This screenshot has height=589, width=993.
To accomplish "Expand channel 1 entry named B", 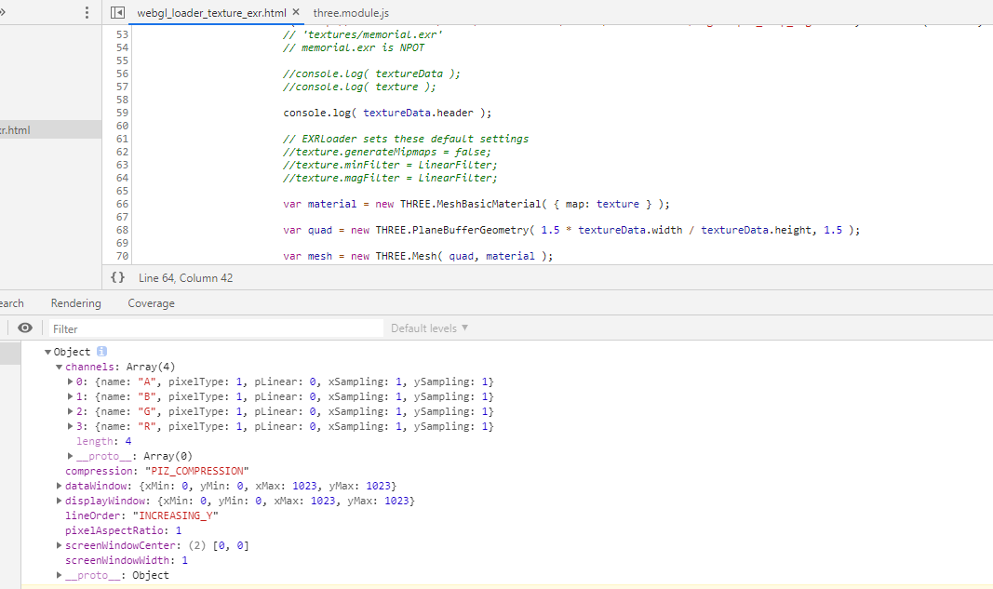I will click(x=71, y=396).
